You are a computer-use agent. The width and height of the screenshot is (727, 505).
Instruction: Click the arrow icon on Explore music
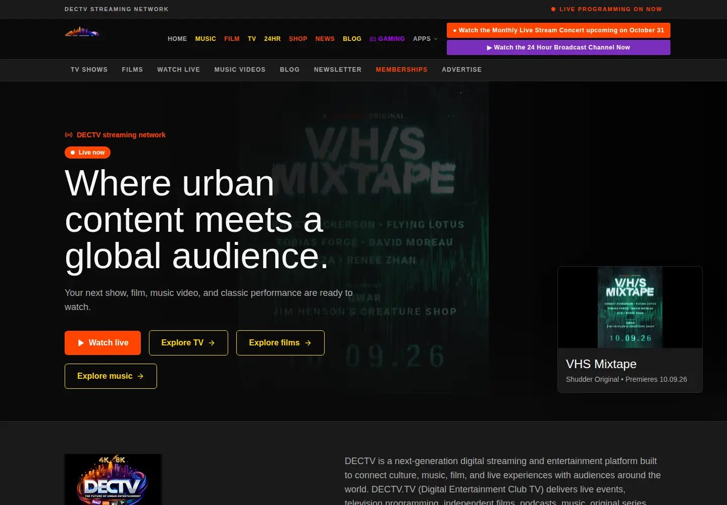(140, 376)
